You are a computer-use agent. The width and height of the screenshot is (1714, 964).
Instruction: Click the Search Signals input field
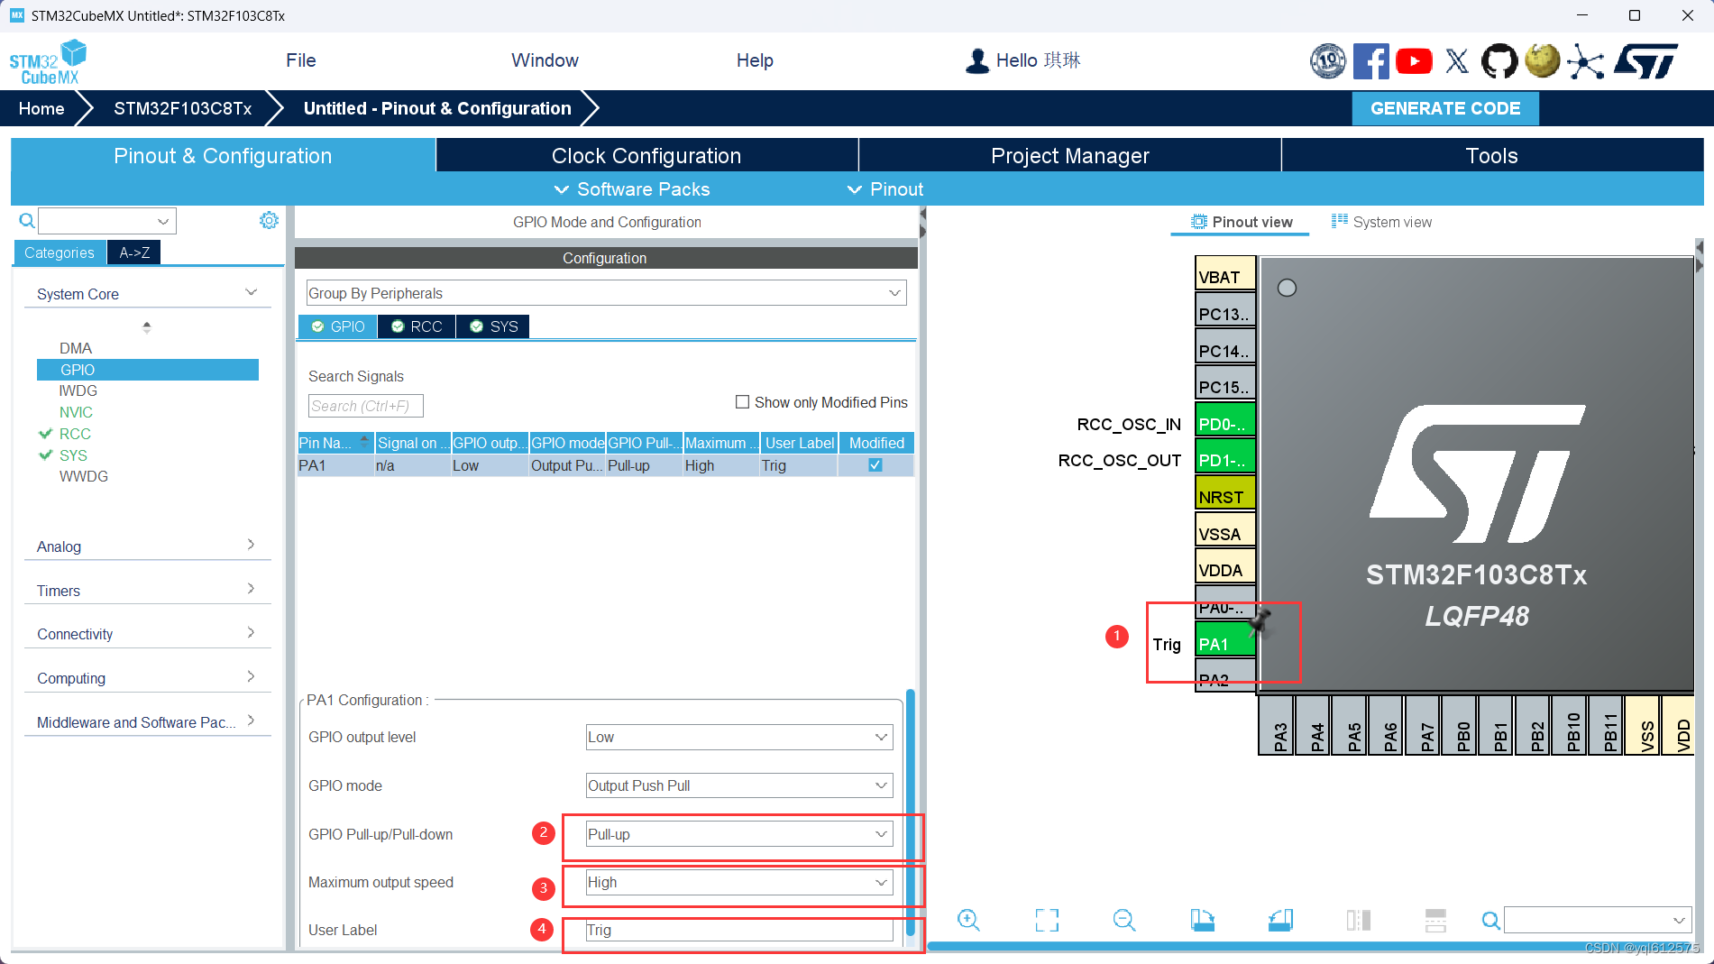[x=365, y=406]
